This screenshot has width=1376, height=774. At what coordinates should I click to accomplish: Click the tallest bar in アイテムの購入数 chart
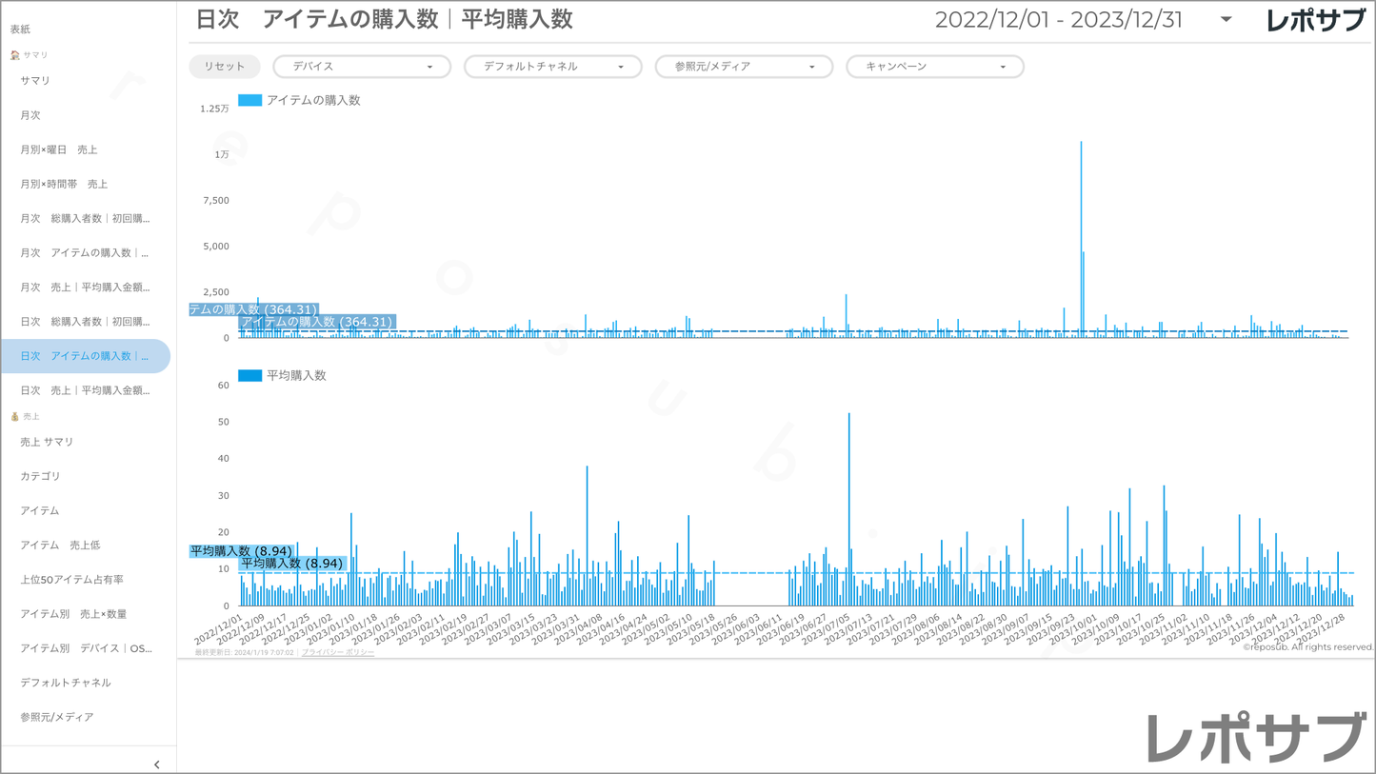point(1081,238)
